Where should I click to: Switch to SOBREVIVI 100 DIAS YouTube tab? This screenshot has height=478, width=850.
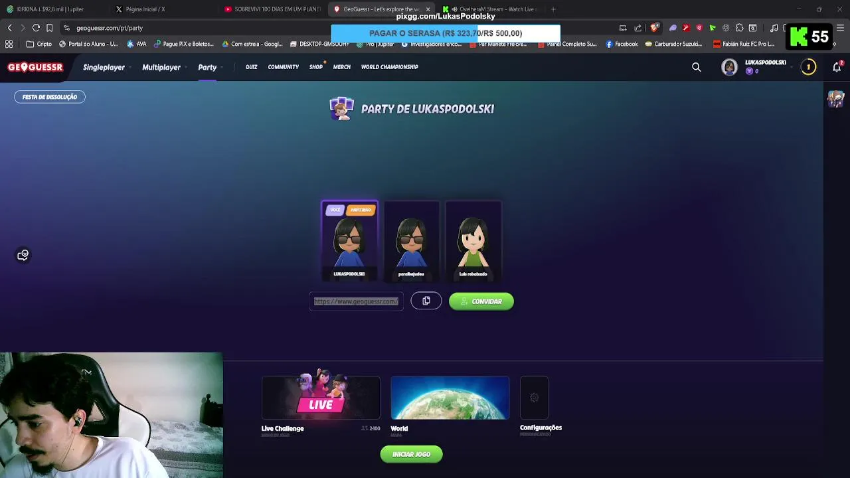click(272, 9)
